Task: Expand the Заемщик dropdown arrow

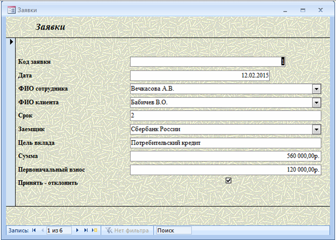Action: (x=317, y=130)
